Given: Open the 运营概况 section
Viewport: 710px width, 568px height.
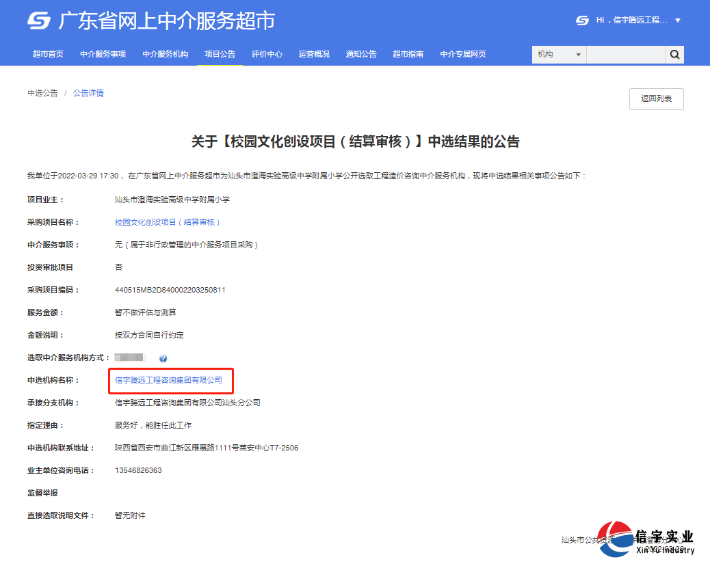Looking at the screenshot, I should [x=314, y=54].
